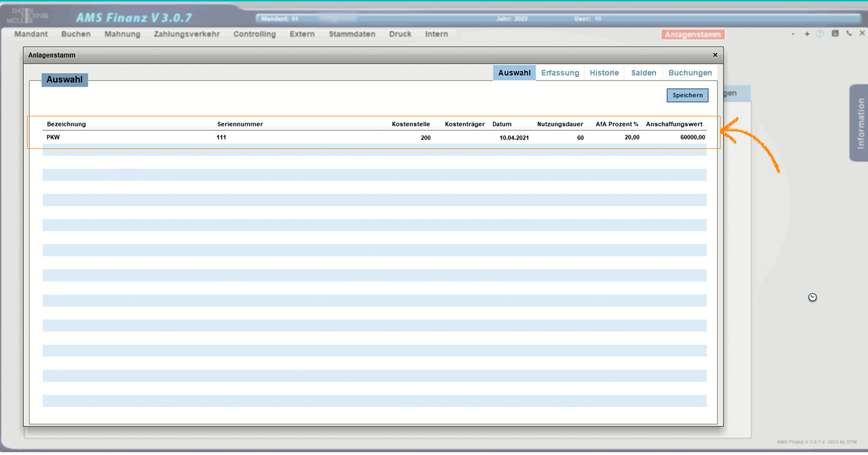
Task: Open the Controlling menu
Action: coord(254,34)
